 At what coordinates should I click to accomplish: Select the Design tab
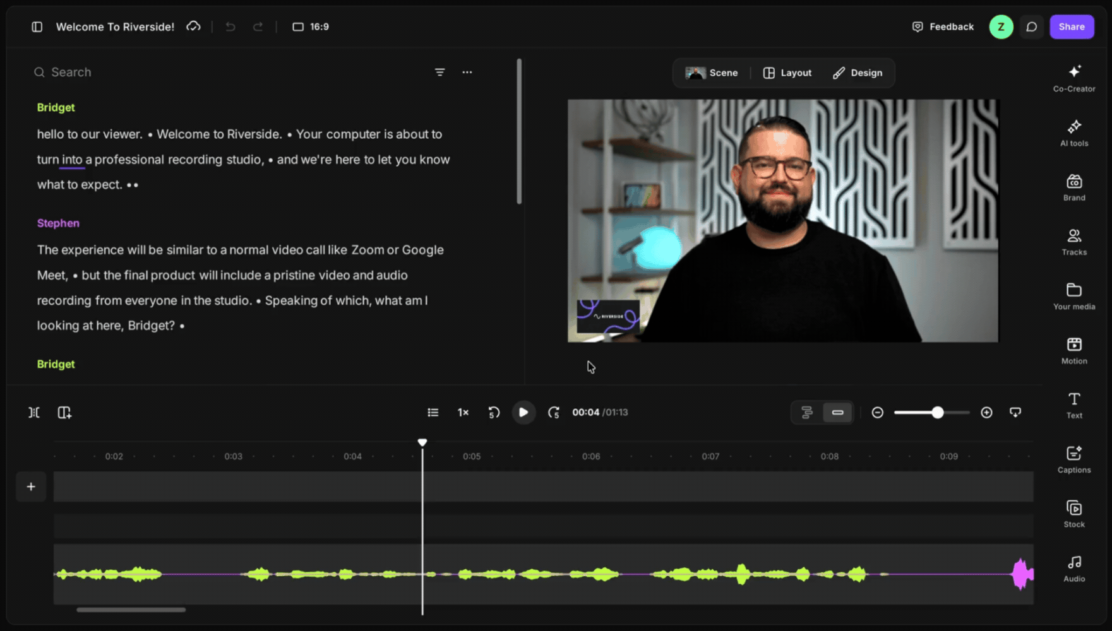pos(858,73)
